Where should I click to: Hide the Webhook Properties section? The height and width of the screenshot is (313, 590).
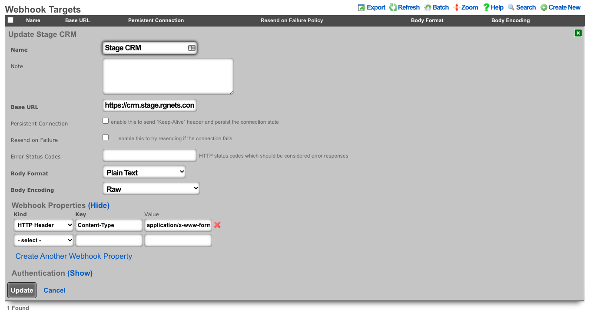[x=99, y=205]
